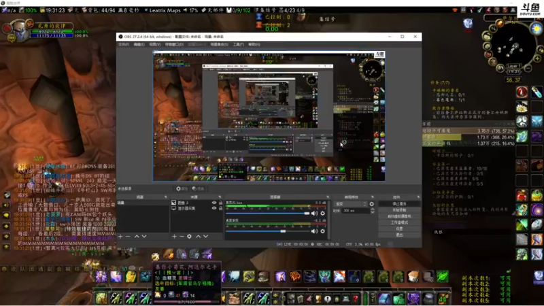Open transition properties gear beside the transition dropdown
The width and height of the screenshot is (544, 306).
click(x=371, y=204)
